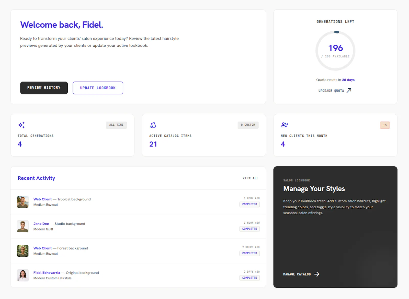409x299 pixels.
Task: Click the Total Generations value 4
Action: coord(20,144)
